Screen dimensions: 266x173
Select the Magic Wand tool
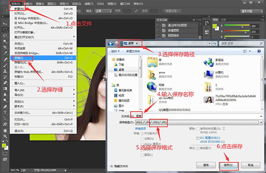[x=5, y=41]
